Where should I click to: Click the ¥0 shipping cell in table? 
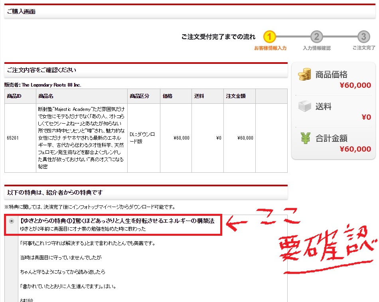click(207, 138)
